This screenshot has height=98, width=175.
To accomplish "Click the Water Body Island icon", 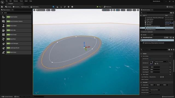I will click(x=3, y=26).
